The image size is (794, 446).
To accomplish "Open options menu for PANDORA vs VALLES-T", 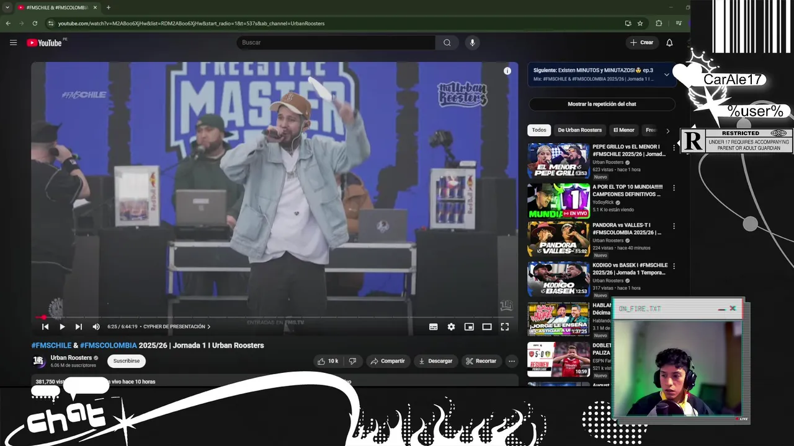I will coord(674,226).
